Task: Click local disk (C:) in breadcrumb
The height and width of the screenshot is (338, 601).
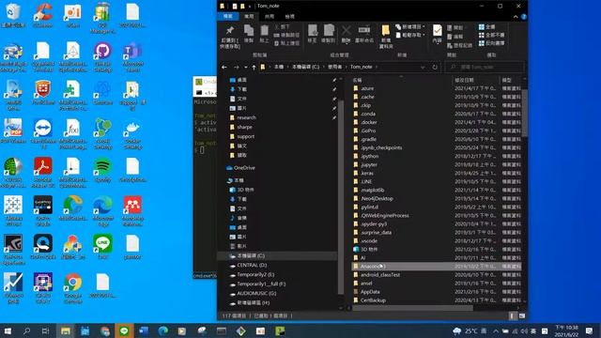Action: (305, 67)
